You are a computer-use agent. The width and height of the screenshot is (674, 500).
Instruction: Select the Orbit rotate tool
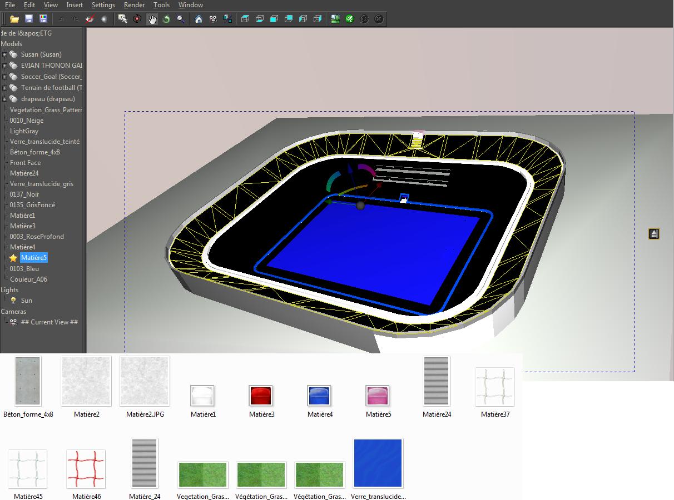tap(166, 19)
